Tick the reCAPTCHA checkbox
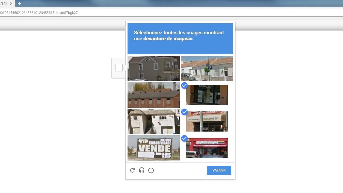This screenshot has height=193, width=343. pyautogui.click(x=119, y=68)
